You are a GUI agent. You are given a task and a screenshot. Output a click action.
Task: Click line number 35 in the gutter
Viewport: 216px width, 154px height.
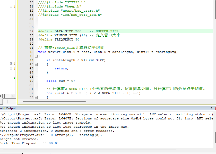coord(31,23)
